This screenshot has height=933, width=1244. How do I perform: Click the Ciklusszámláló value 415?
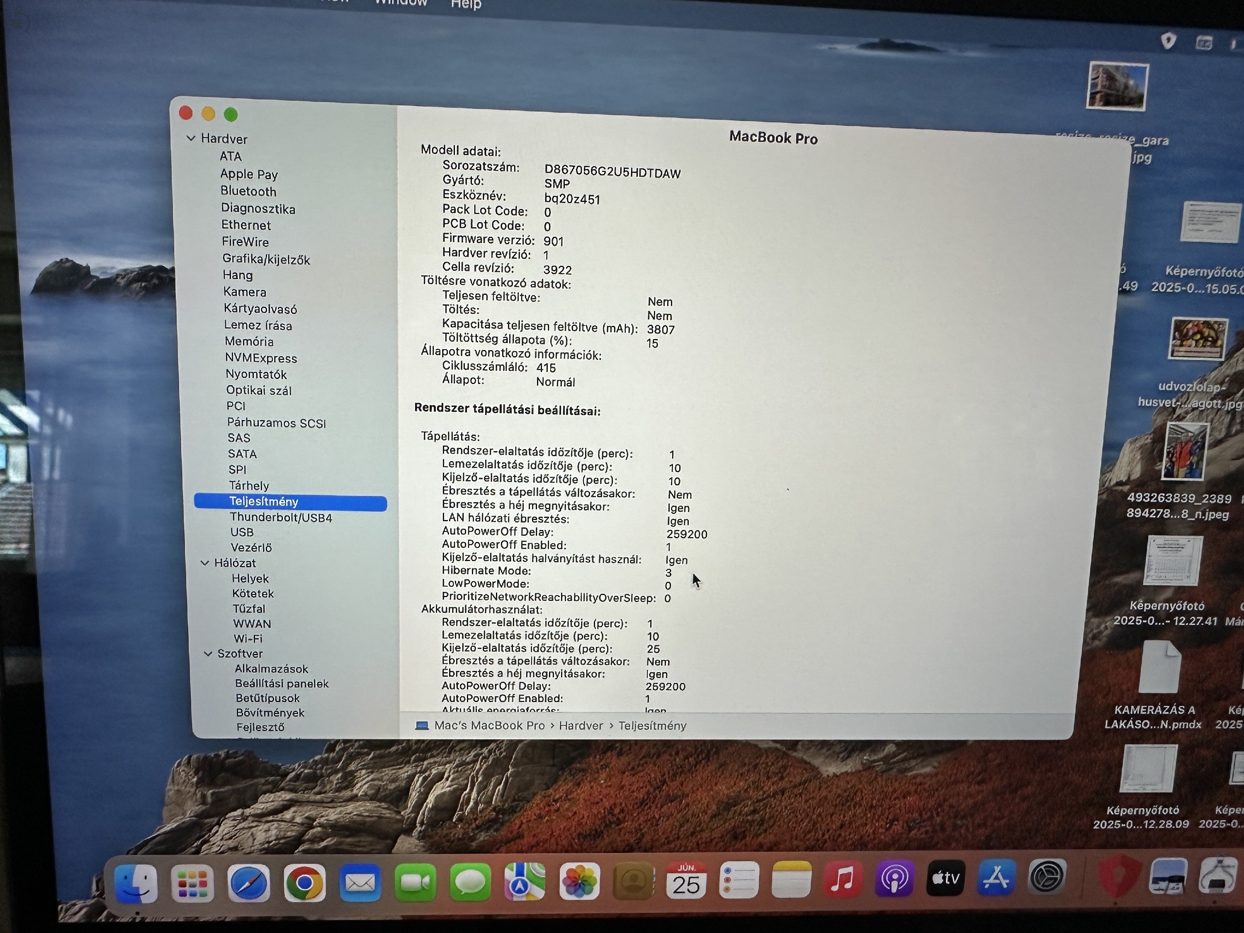pos(546,368)
